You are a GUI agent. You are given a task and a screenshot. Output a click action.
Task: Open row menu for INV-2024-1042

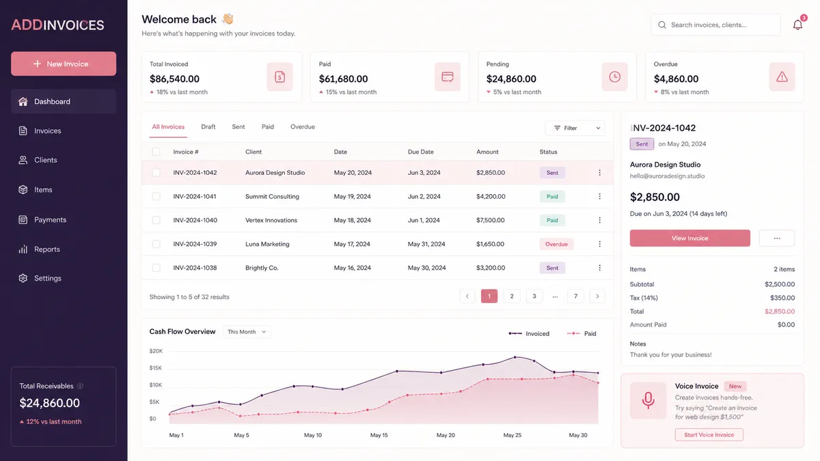pyautogui.click(x=600, y=173)
